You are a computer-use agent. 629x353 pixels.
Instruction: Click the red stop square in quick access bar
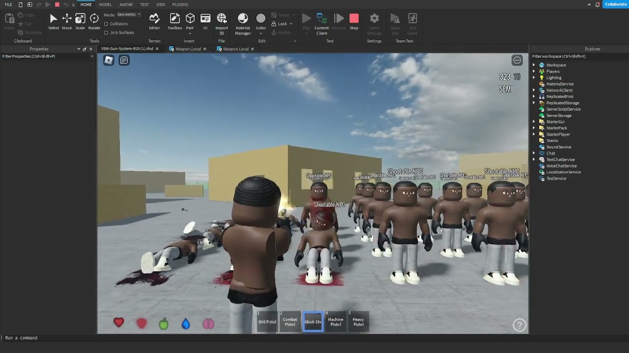tap(57, 4)
